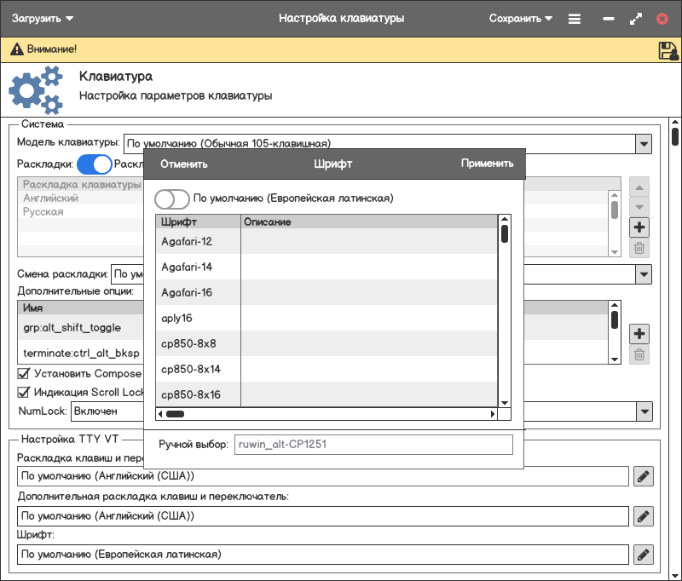682x581 pixels.
Task: Open the Сохранить menu
Action: 521,18
